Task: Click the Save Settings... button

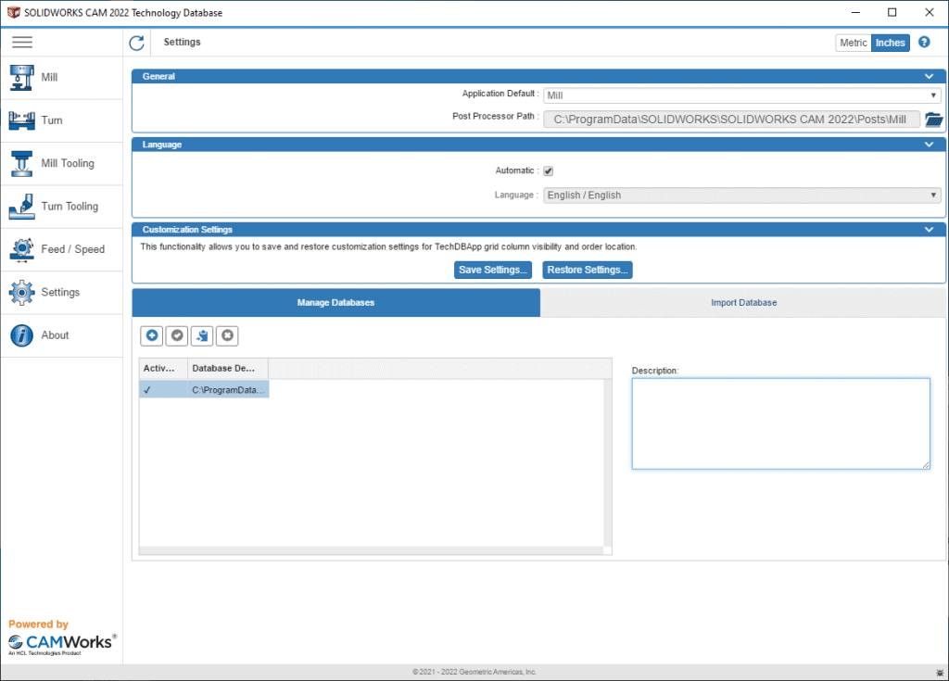Action: [493, 270]
